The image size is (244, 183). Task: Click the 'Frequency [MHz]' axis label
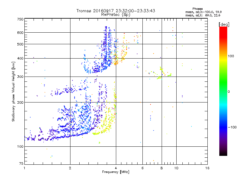pyautogui.click(x=116, y=172)
